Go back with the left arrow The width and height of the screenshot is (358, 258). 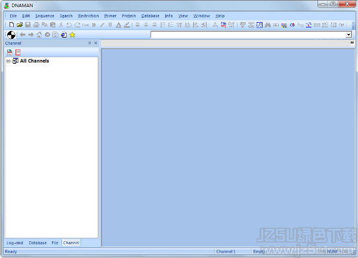tap(23, 35)
